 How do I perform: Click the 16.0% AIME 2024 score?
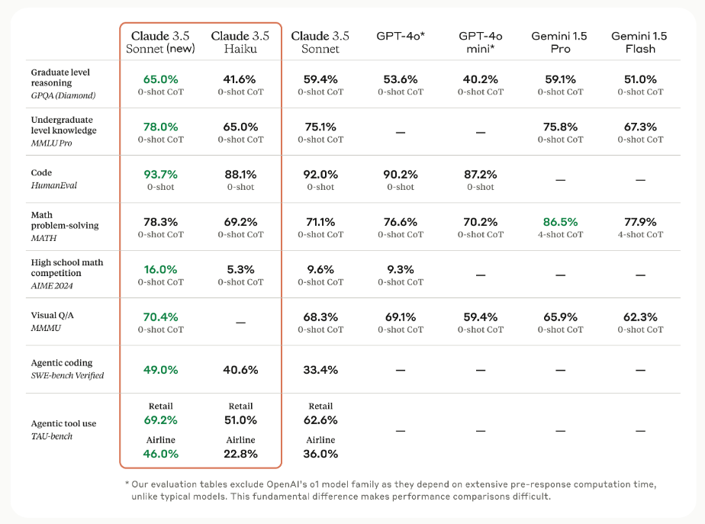point(160,269)
